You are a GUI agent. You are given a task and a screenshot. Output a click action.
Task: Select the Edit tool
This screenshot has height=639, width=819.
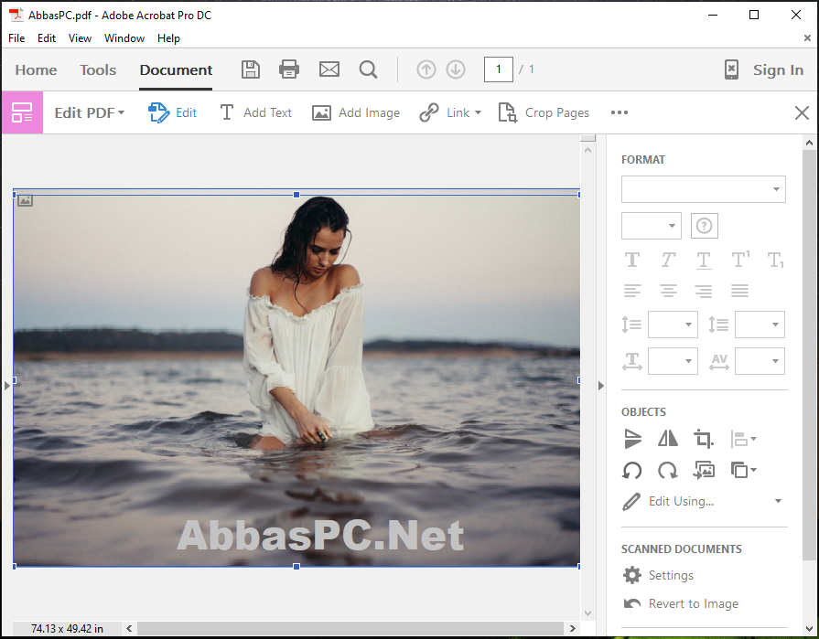coord(172,112)
